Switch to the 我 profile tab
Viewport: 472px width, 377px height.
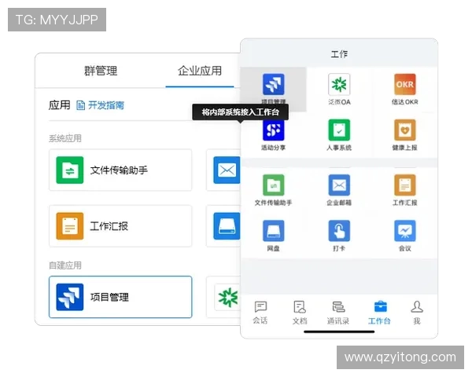pyautogui.click(x=417, y=313)
